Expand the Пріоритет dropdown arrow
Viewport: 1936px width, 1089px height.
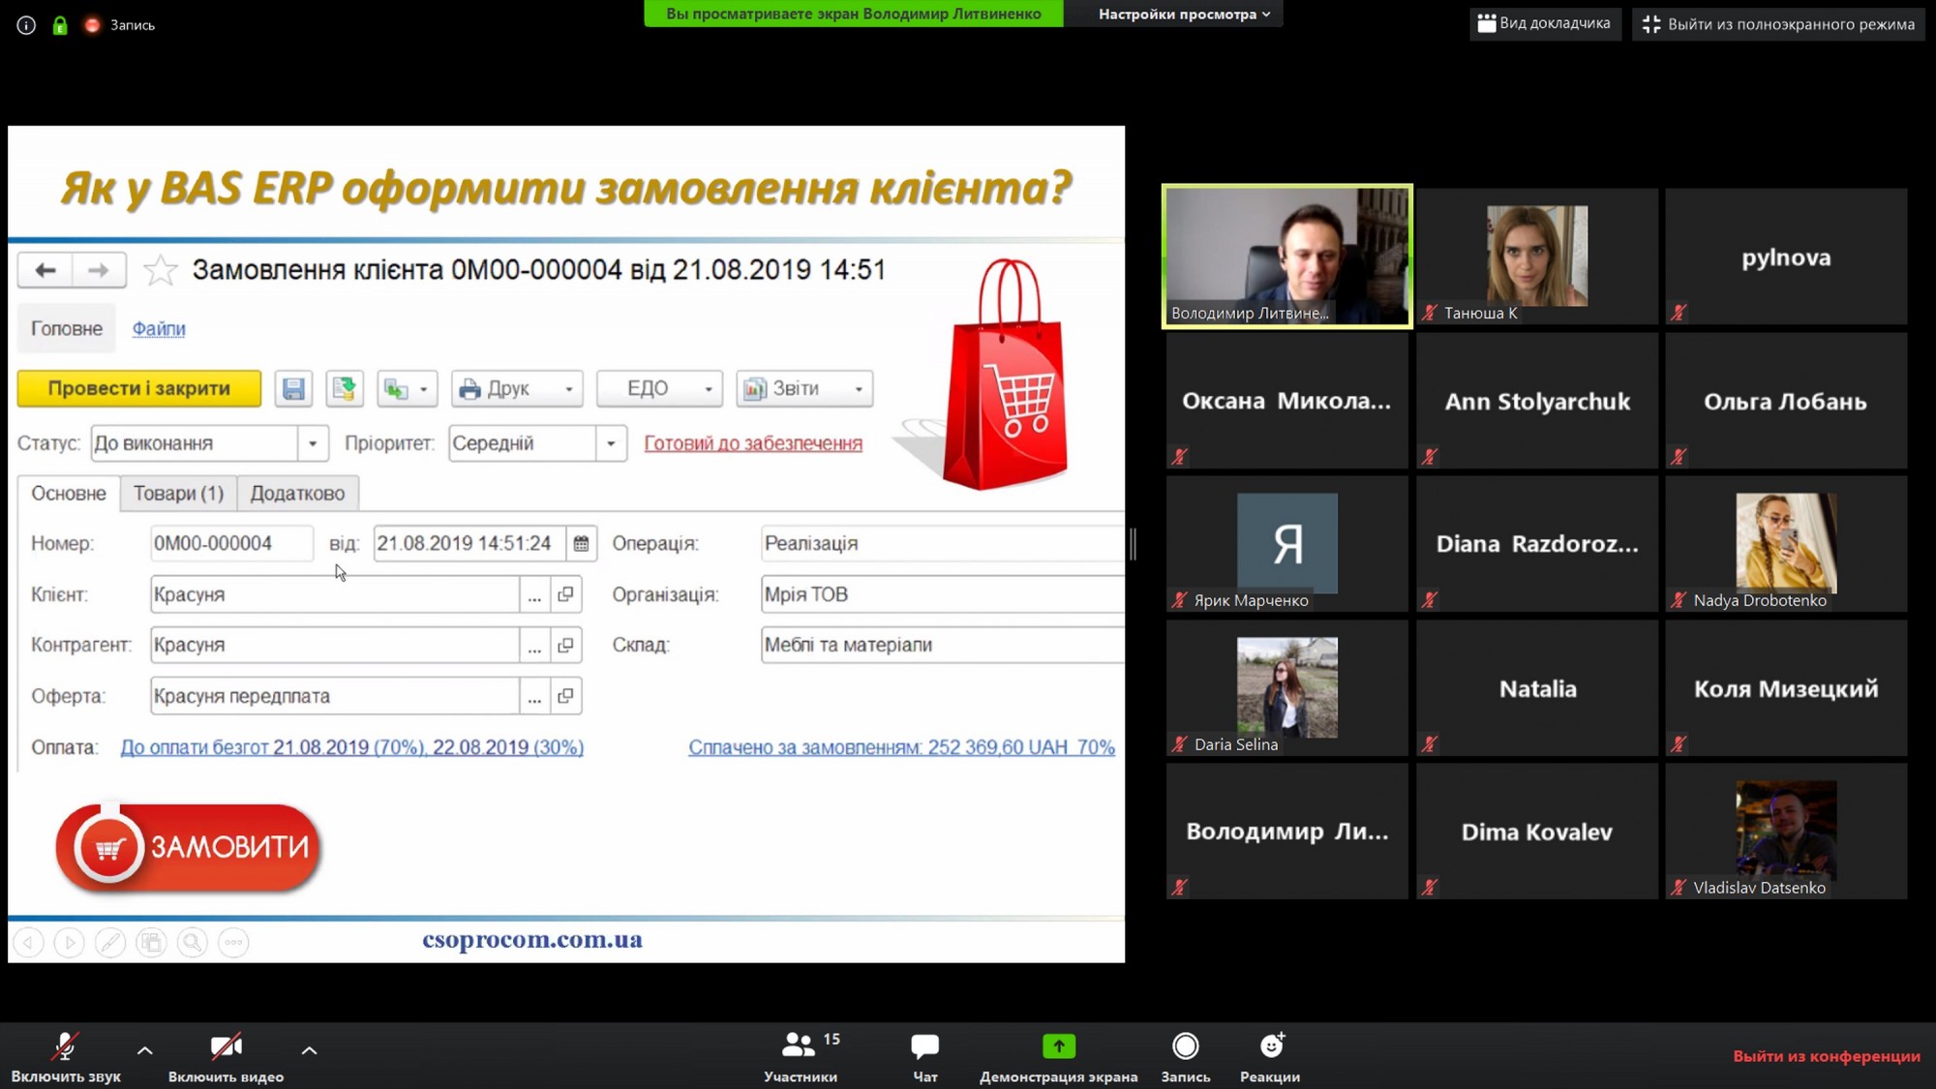(611, 443)
